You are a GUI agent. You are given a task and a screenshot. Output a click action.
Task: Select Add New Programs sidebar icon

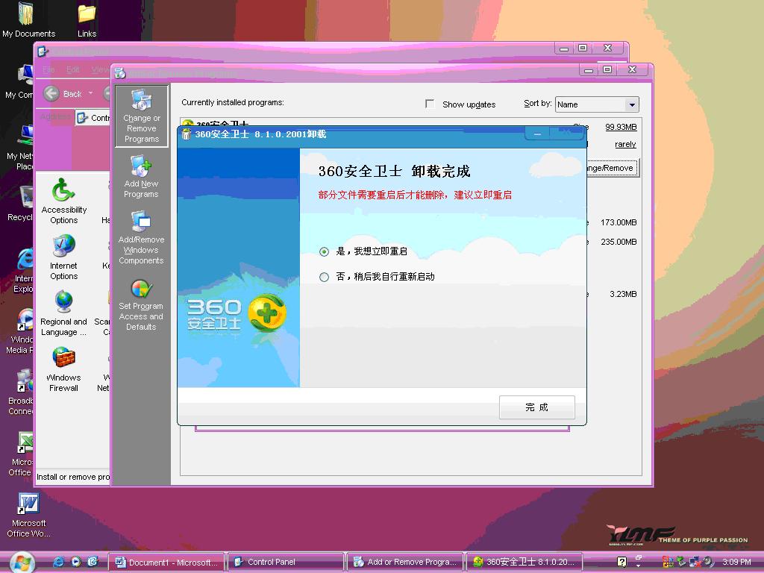(x=141, y=177)
